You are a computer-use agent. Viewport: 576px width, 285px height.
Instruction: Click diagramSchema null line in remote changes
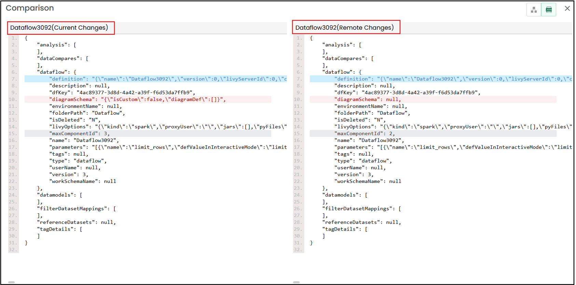tap(367, 99)
